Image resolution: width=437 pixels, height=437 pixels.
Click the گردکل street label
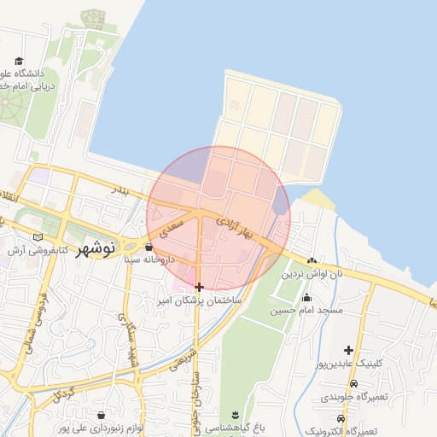(x=64, y=394)
